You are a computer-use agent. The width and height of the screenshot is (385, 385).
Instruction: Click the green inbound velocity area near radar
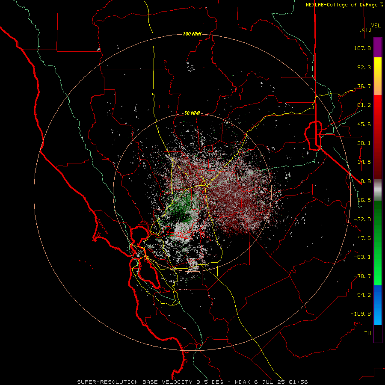coord(182,209)
